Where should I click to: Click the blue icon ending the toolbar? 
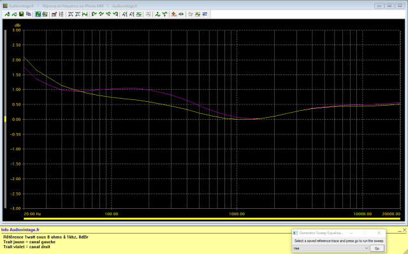[205, 14]
